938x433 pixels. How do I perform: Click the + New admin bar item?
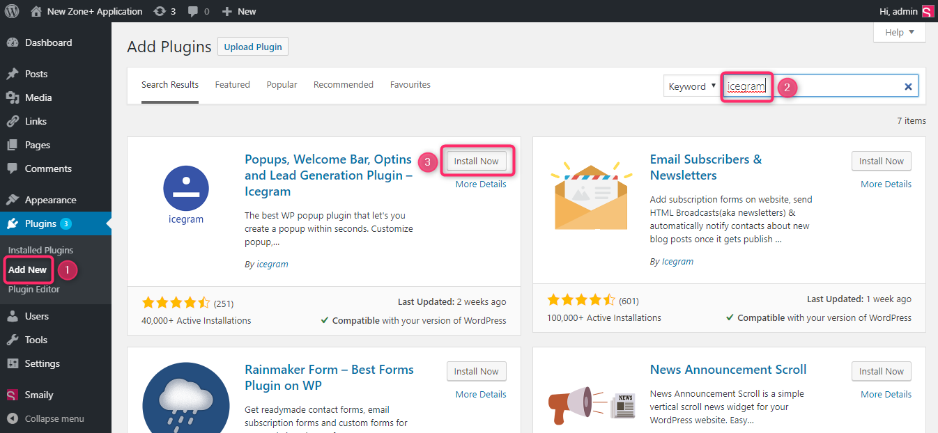pos(239,11)
